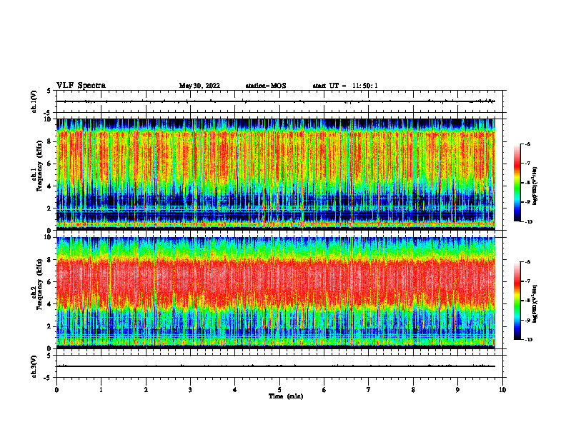Screen dimensions: 566x437
Task: Click the "8" kHz tick on ch.1 axis
Action: coord(50,141)
